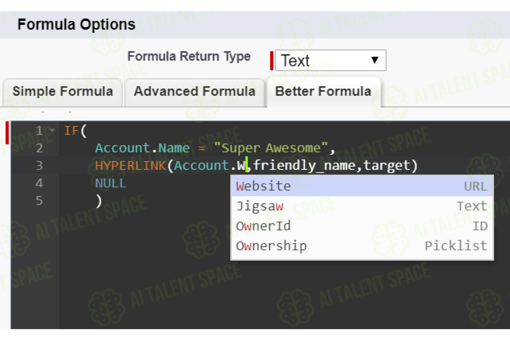The width and height of the screenshot is (510, 340).
Task: Select the Better Formula tab
Action: (323, 92)
